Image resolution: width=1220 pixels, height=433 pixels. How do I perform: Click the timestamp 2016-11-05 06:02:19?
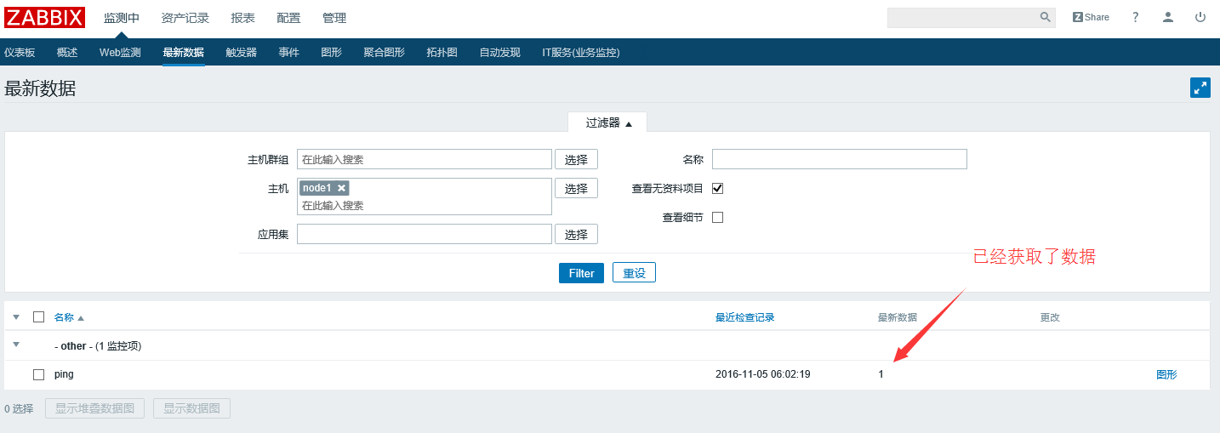tap(762, 374)
